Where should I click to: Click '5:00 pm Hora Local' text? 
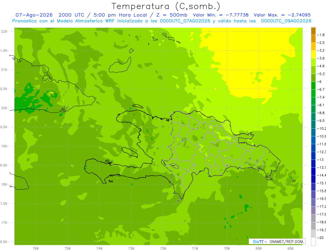120,15
